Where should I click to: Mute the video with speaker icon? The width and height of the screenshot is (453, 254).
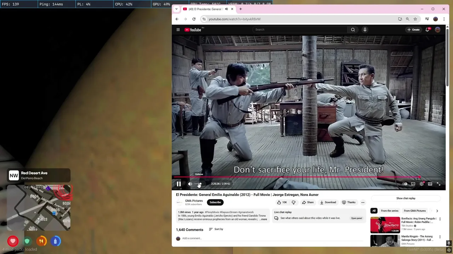tap(190, 184)
